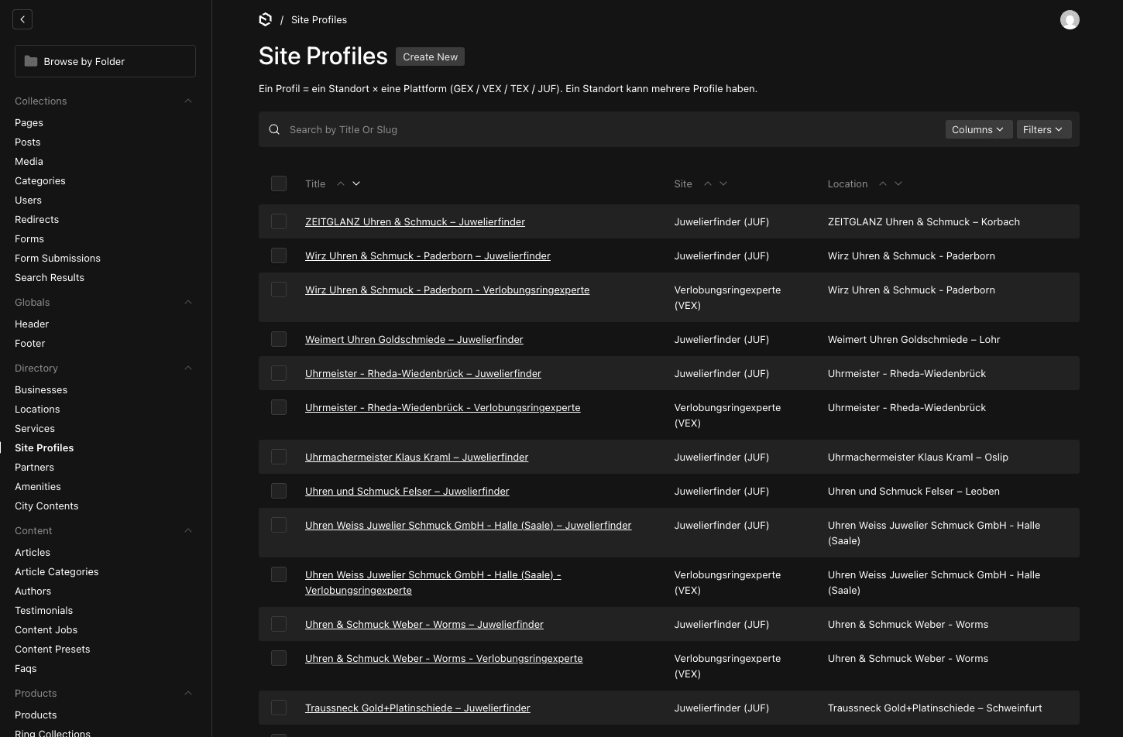Open Content Jobs in sidebar

46,629
